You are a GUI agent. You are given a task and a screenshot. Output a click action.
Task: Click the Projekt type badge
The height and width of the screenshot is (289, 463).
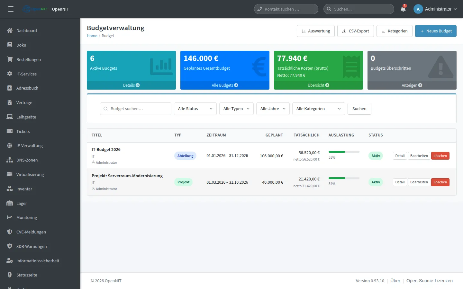(183, 182)
